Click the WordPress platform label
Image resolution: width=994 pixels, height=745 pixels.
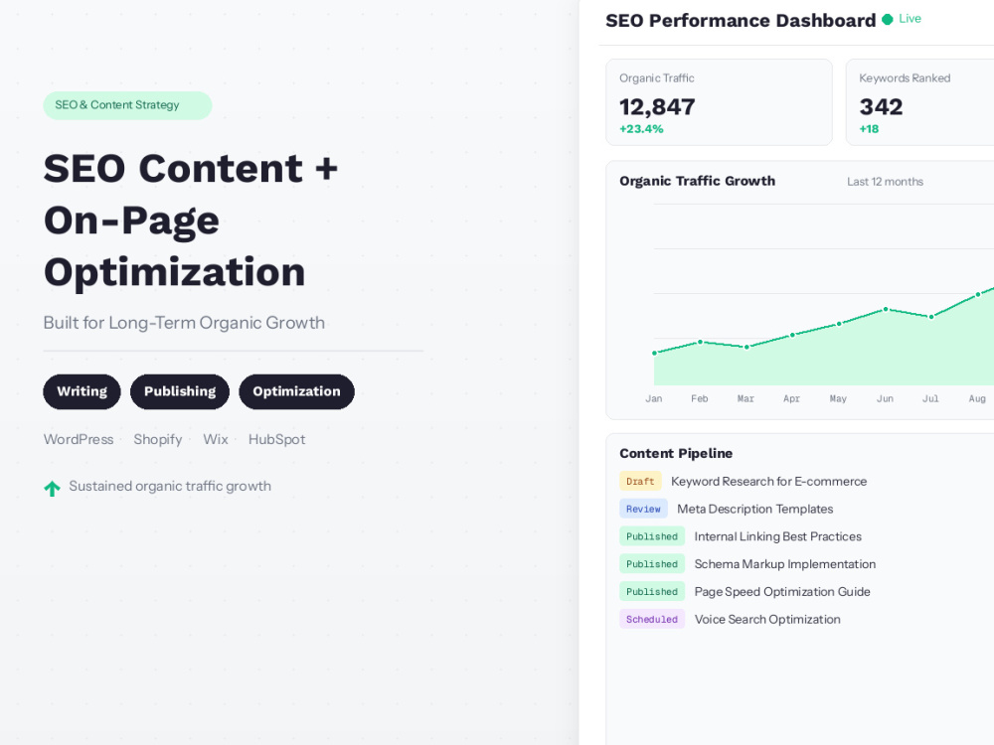pos(79,439)
